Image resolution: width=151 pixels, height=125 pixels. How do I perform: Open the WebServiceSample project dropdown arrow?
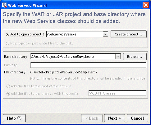click(x=105, y=34)
